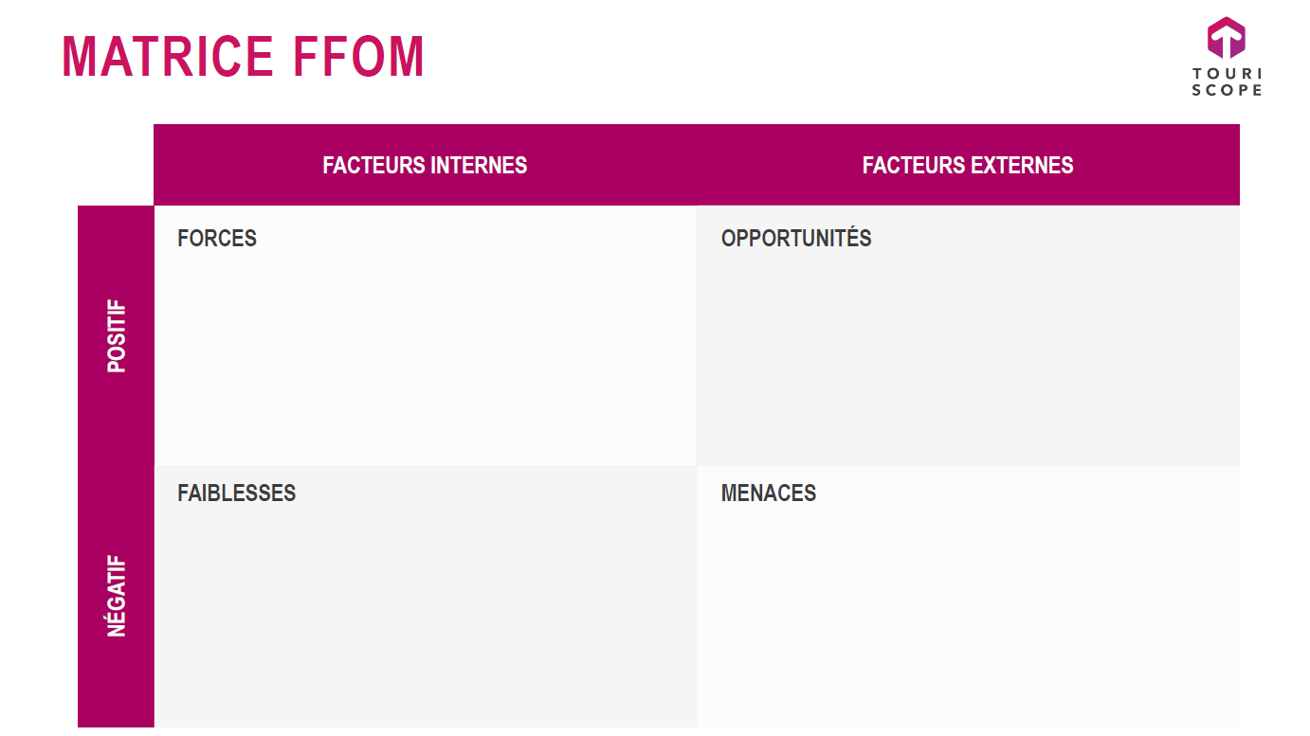1310x736 pixels.
Task: Click the SCOPE text under the logo
Action: point(1227,90)
